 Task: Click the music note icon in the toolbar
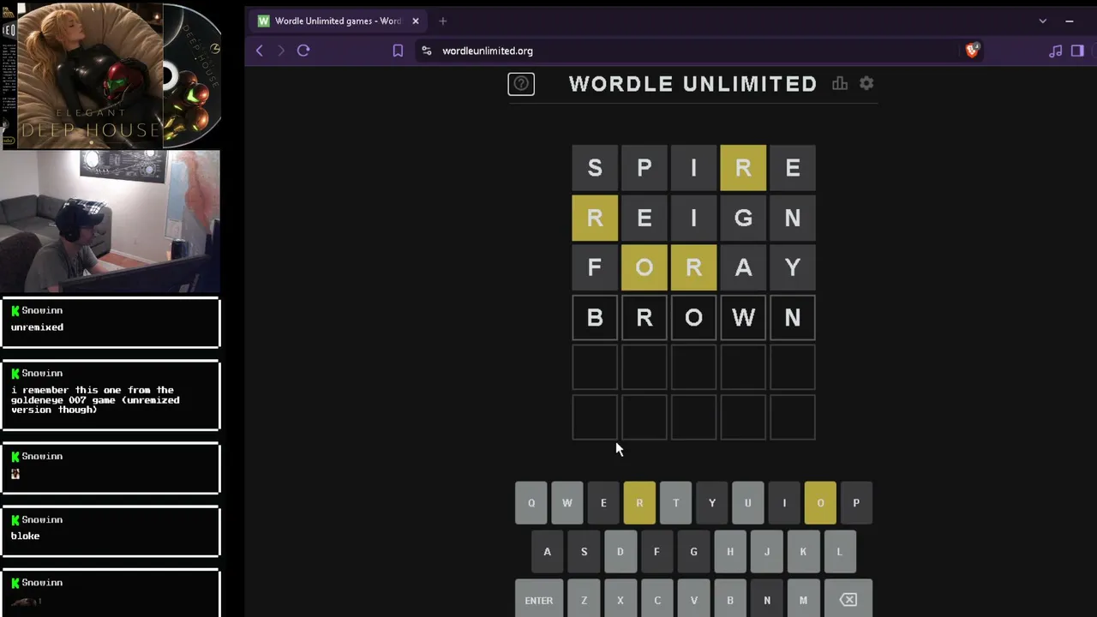[x=1055, y=51]
